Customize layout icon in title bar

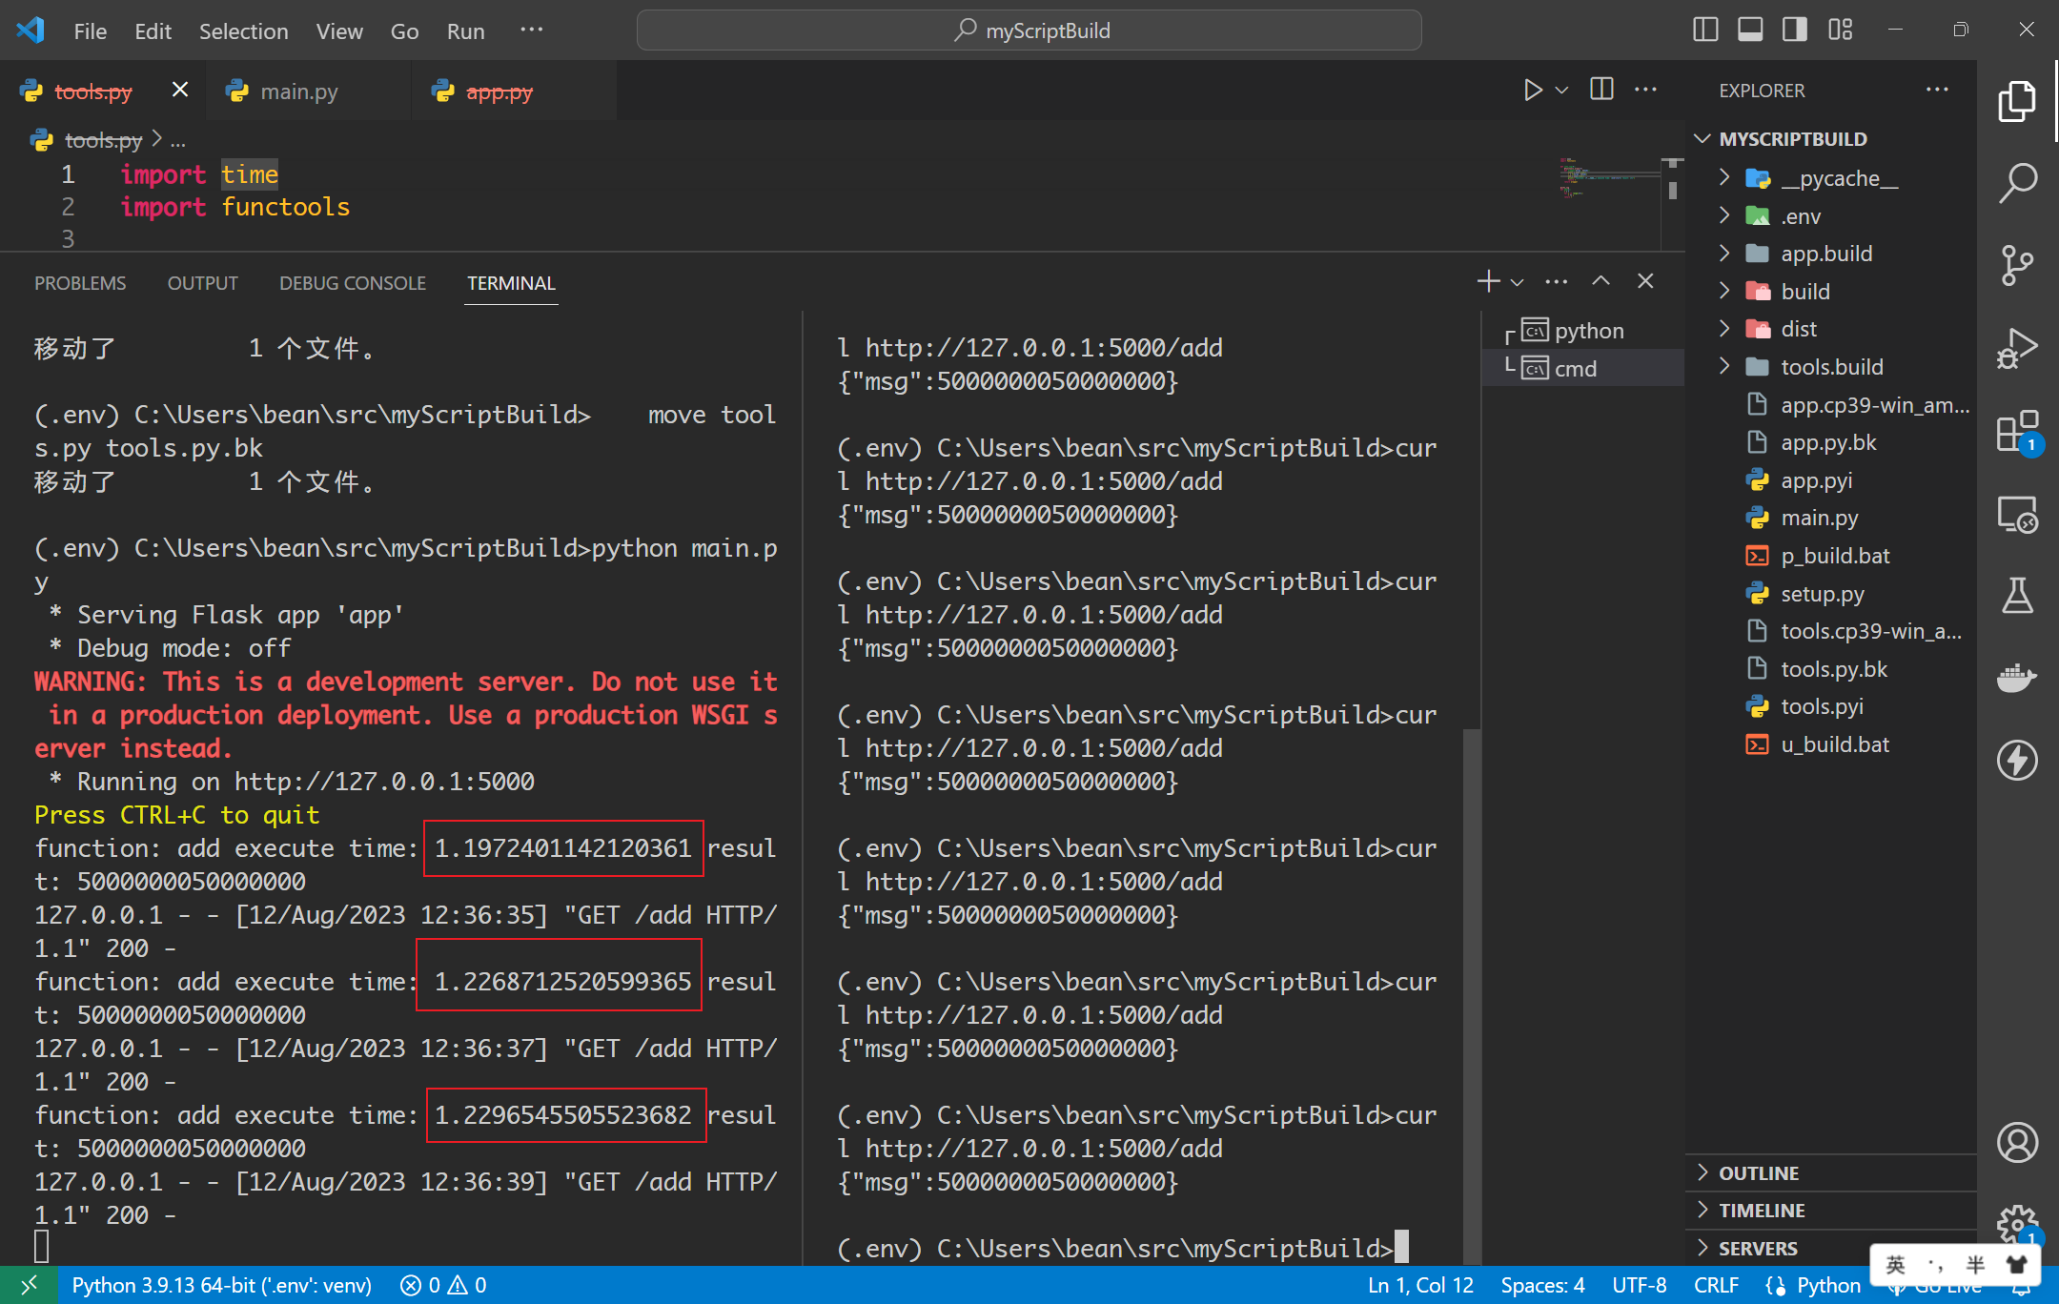tap(1840, 30)
